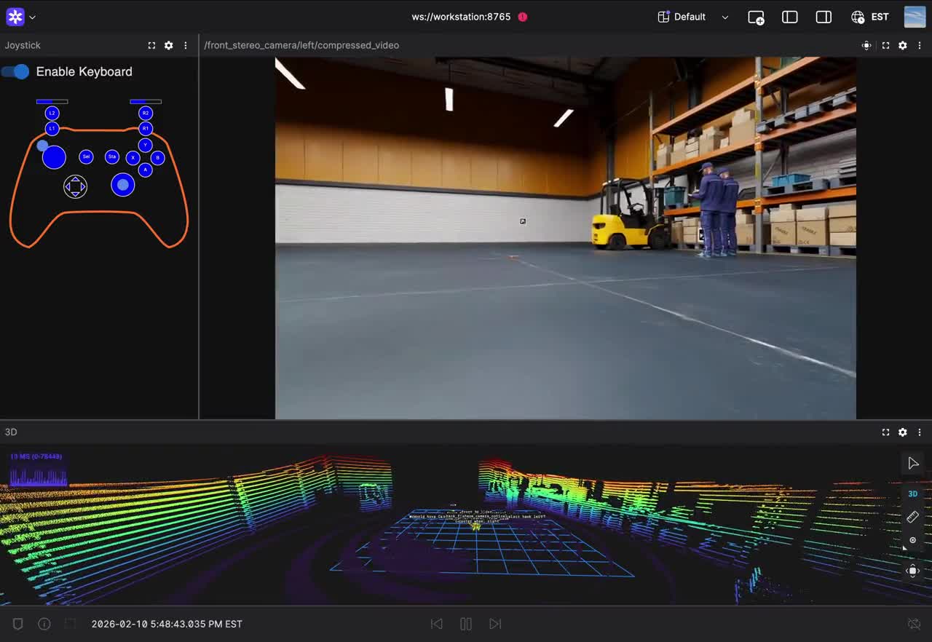
Task: Select the measure distance ruler tool
Action: click(x=912, y=517)
